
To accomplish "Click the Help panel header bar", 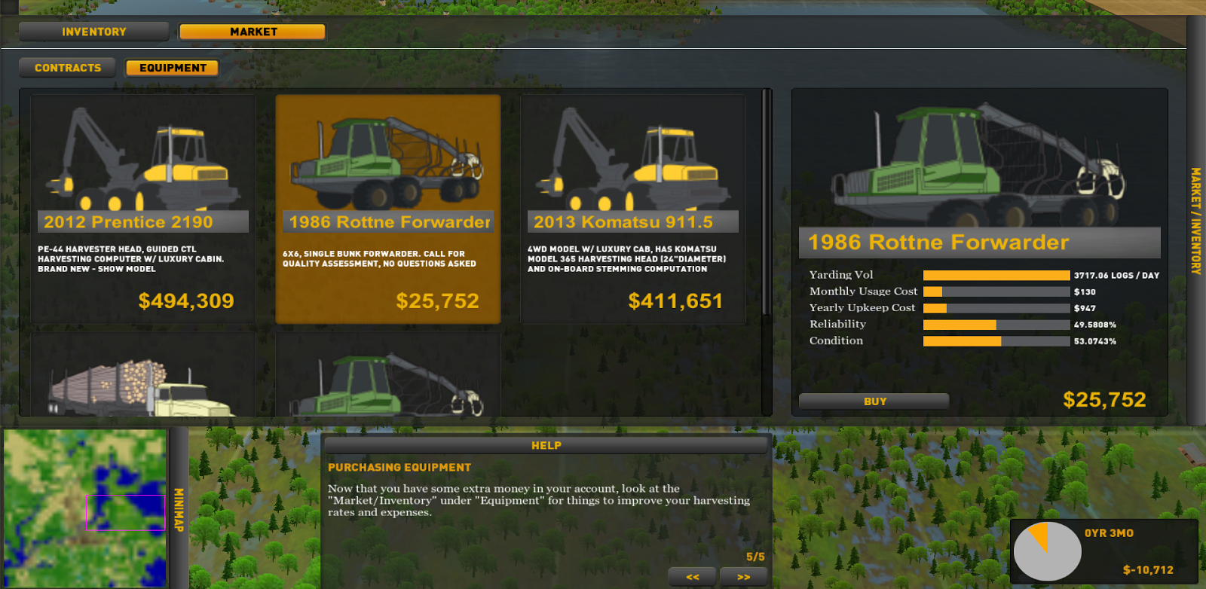I will tap(546, 445).
